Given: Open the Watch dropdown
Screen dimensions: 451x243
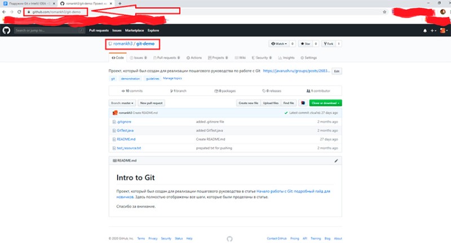Looking at the screenshot, I should pos(278,44).
